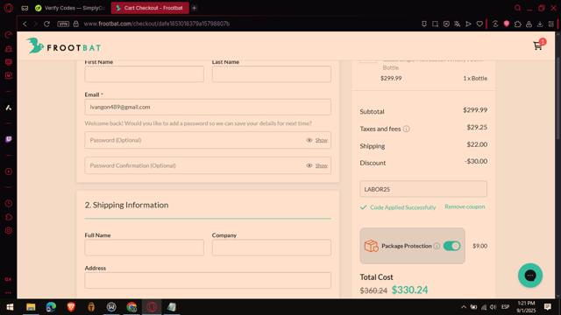Click the ESP language indicator
Viewport: 561px width, 315px height.
click(x=505, y=307)
